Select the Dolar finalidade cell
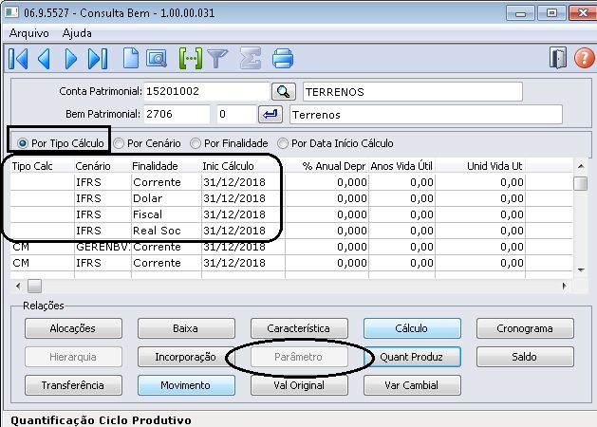 166,198
